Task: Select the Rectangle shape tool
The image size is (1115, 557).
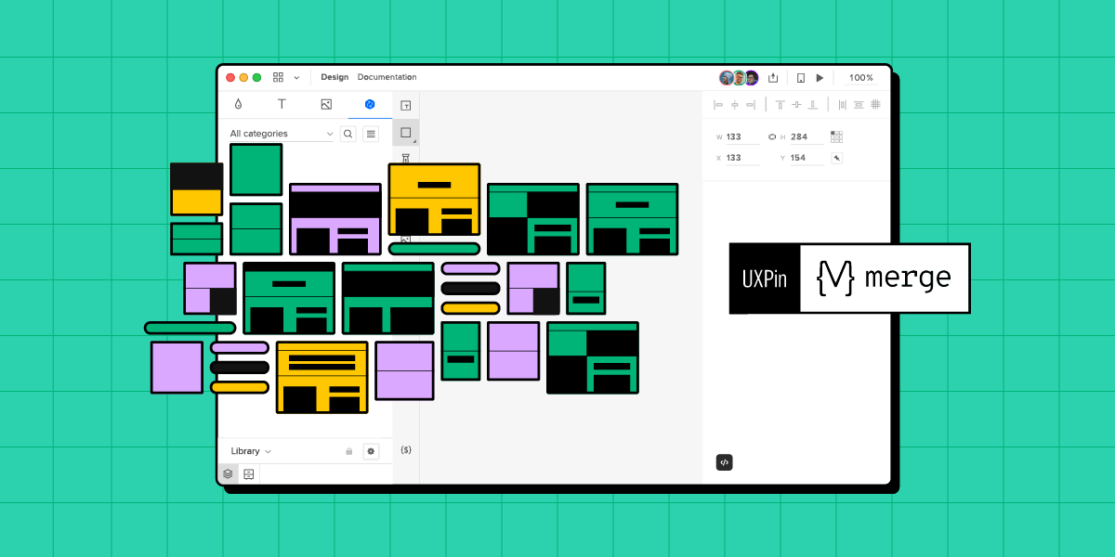Action: point(405,132)
